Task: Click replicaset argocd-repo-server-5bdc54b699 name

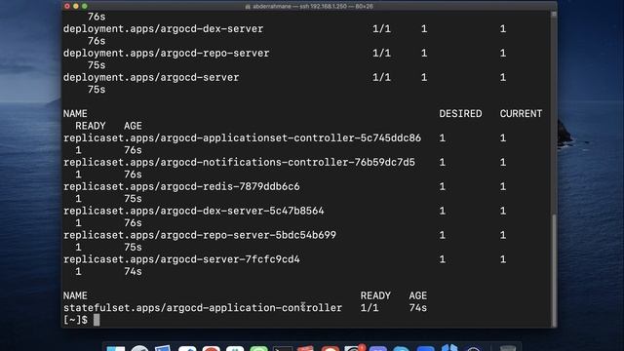Action: click(x=200, y=235)
